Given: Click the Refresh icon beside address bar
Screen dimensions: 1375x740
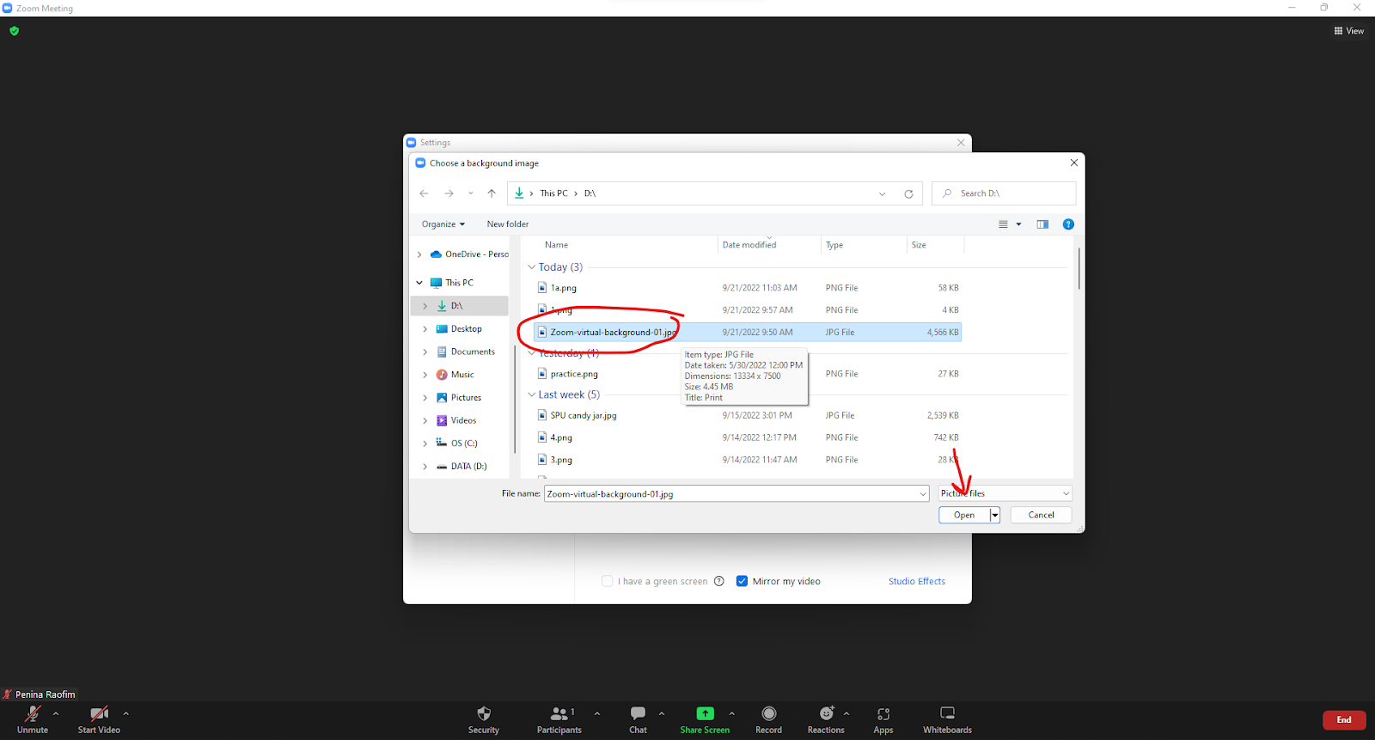Looking at the screenshot, I should 908,193.
